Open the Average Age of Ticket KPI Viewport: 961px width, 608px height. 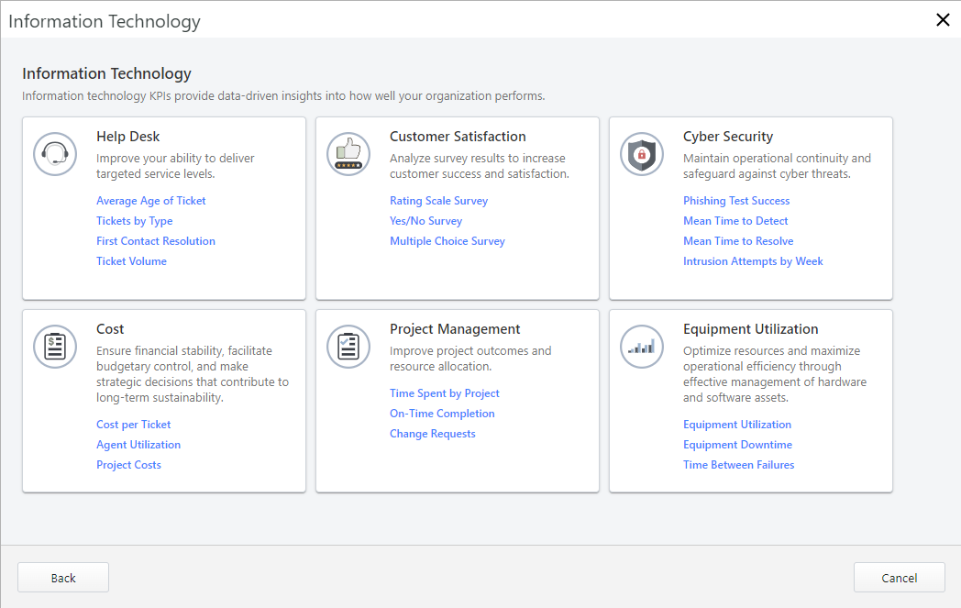[x=151, y=201]
